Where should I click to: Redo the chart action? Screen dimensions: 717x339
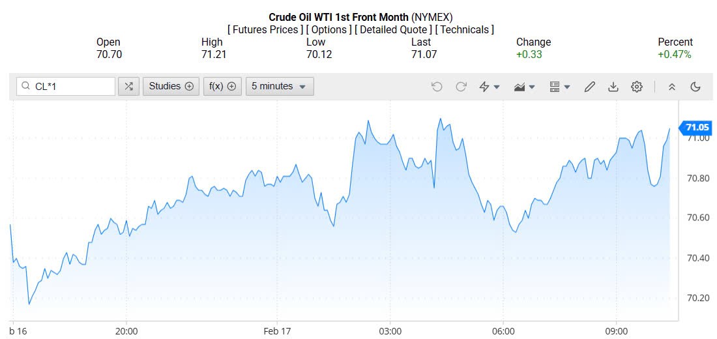point(461,87)
